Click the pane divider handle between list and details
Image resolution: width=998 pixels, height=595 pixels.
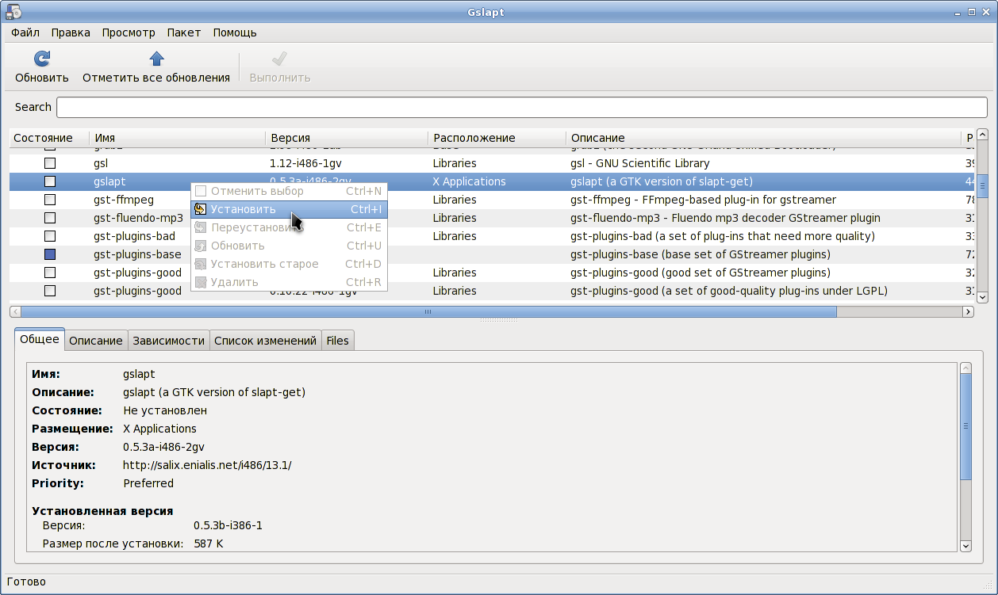tap(498, 321)
